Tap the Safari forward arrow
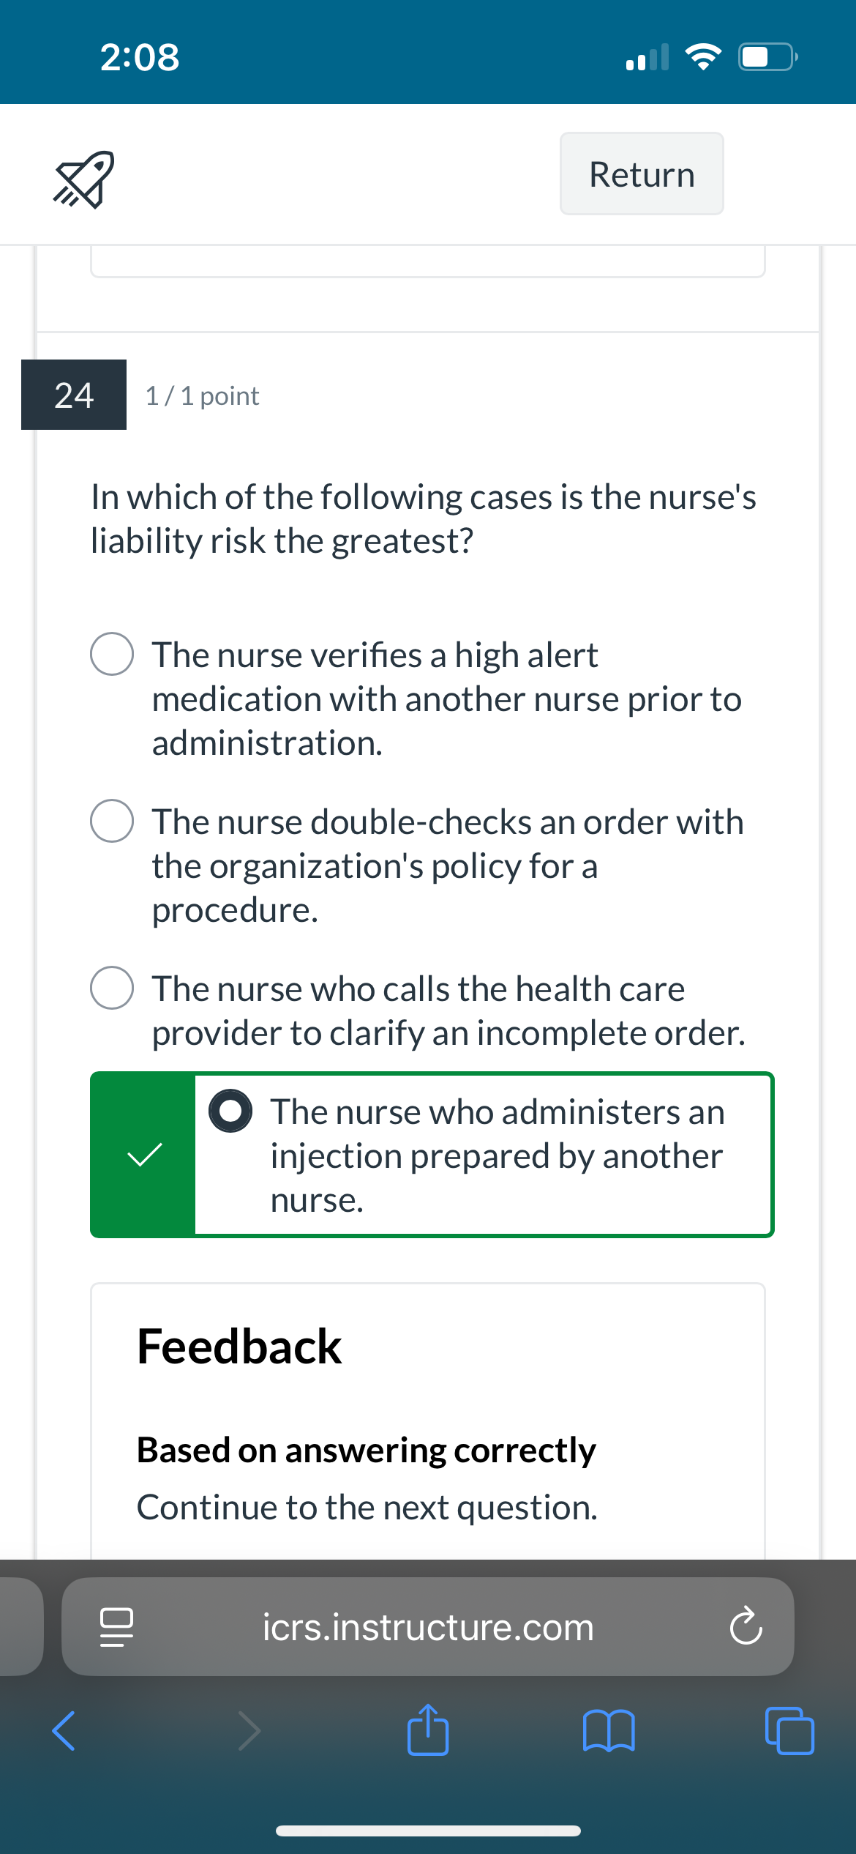Screen dimensions: 856x1854 pyautogui.click(x=249, y=1731)
